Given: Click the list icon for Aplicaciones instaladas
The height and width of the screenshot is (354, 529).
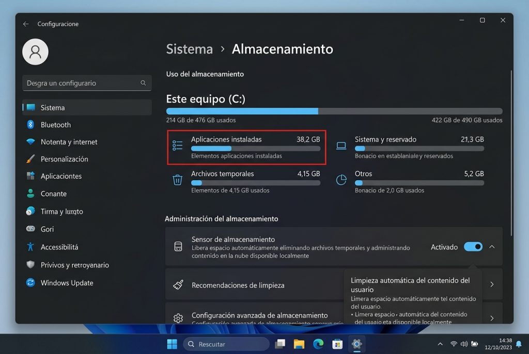Looking at the screenshot, I should [x=178, y=145].
